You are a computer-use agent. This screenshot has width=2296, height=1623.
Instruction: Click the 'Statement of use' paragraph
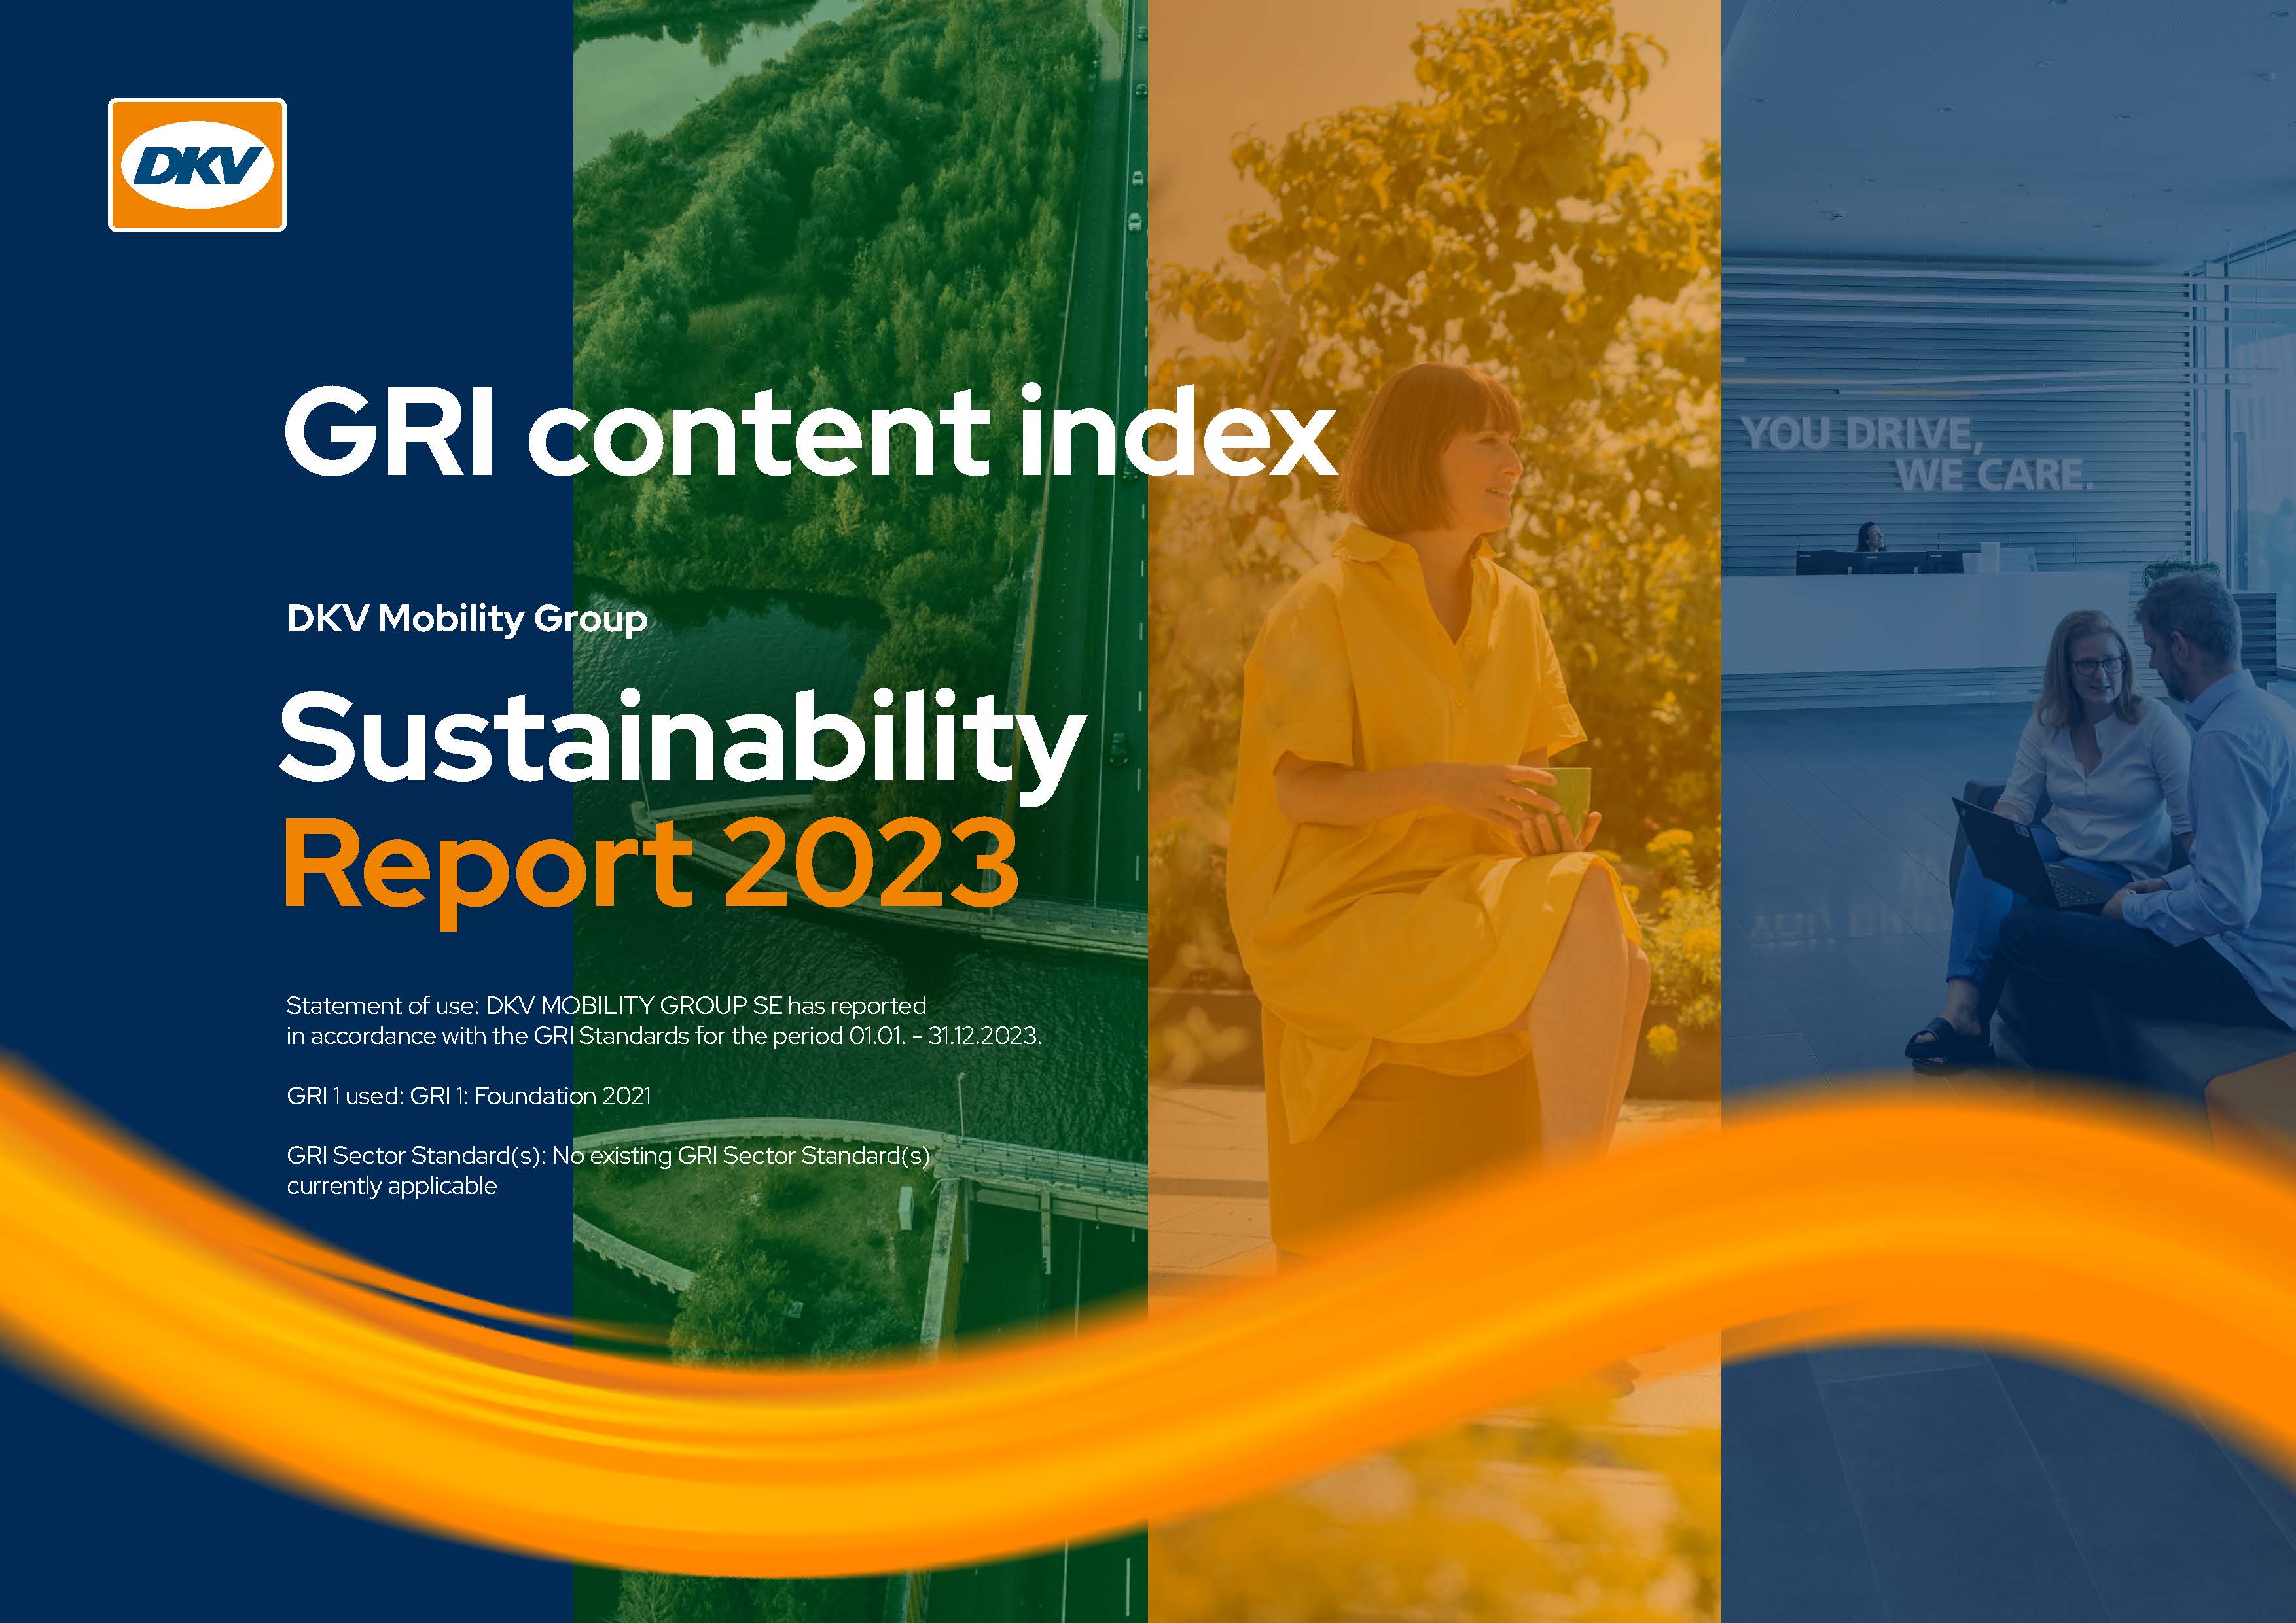click(x=664, y=1021)
